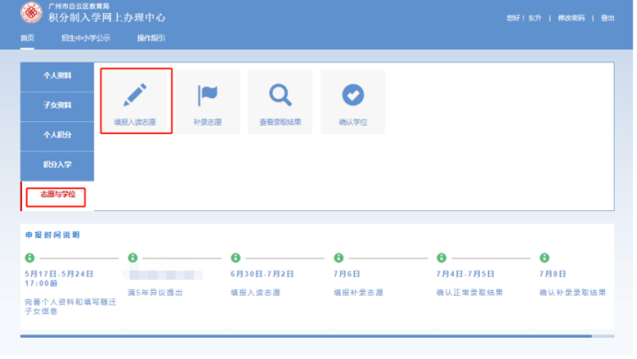Screen dimensions: 637x359
Task: Switch to 首页 tab
Action: [x=28, y=39]
